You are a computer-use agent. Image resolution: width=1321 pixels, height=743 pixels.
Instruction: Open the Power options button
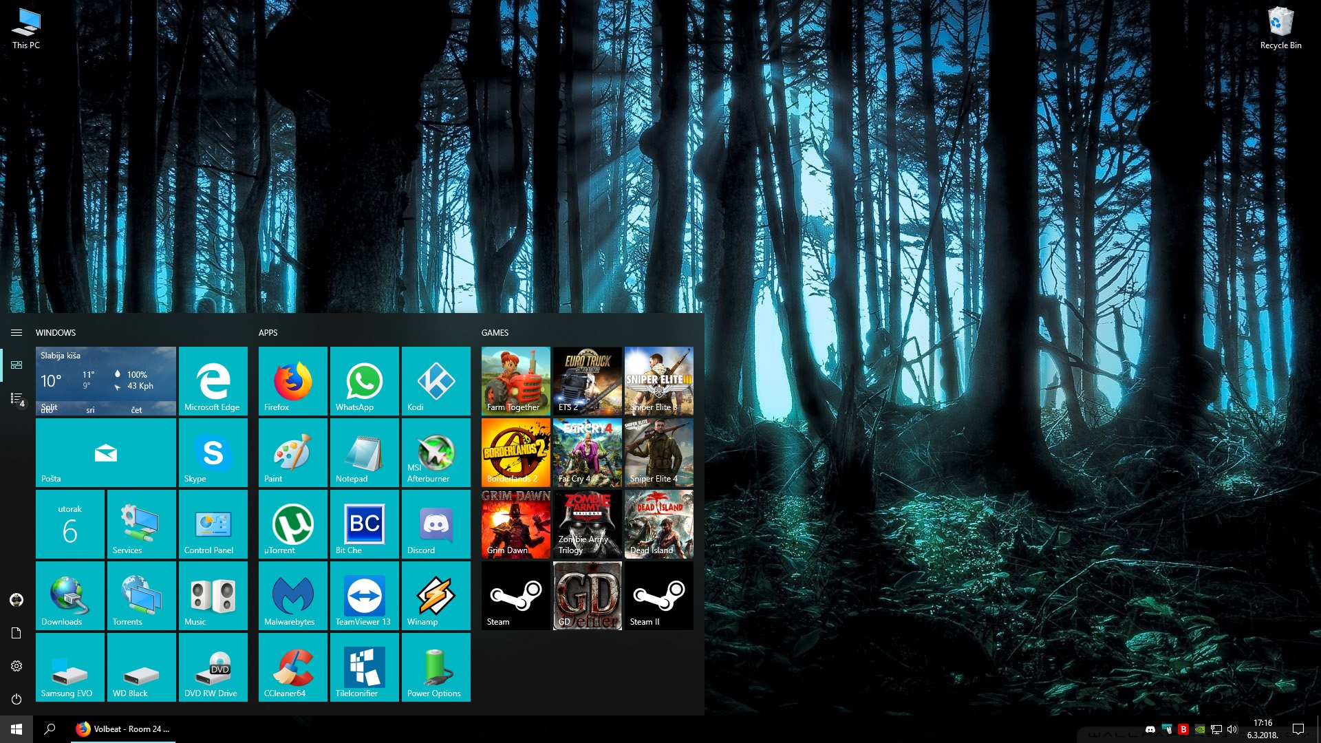point(17,699)
